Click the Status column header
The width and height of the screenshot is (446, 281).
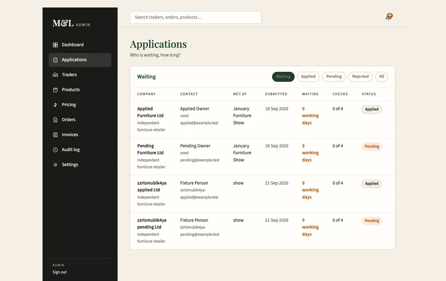pyautogui.click(x=369, y=94)
